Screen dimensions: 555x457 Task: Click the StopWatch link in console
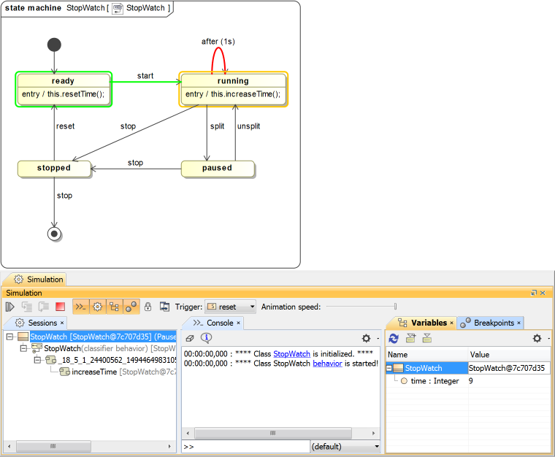click(291, 353)
